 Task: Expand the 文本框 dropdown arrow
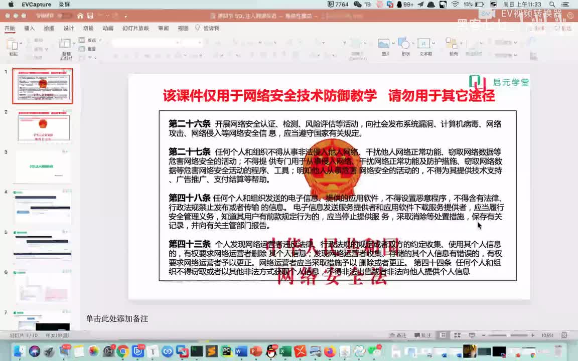[x=434, y=44]
